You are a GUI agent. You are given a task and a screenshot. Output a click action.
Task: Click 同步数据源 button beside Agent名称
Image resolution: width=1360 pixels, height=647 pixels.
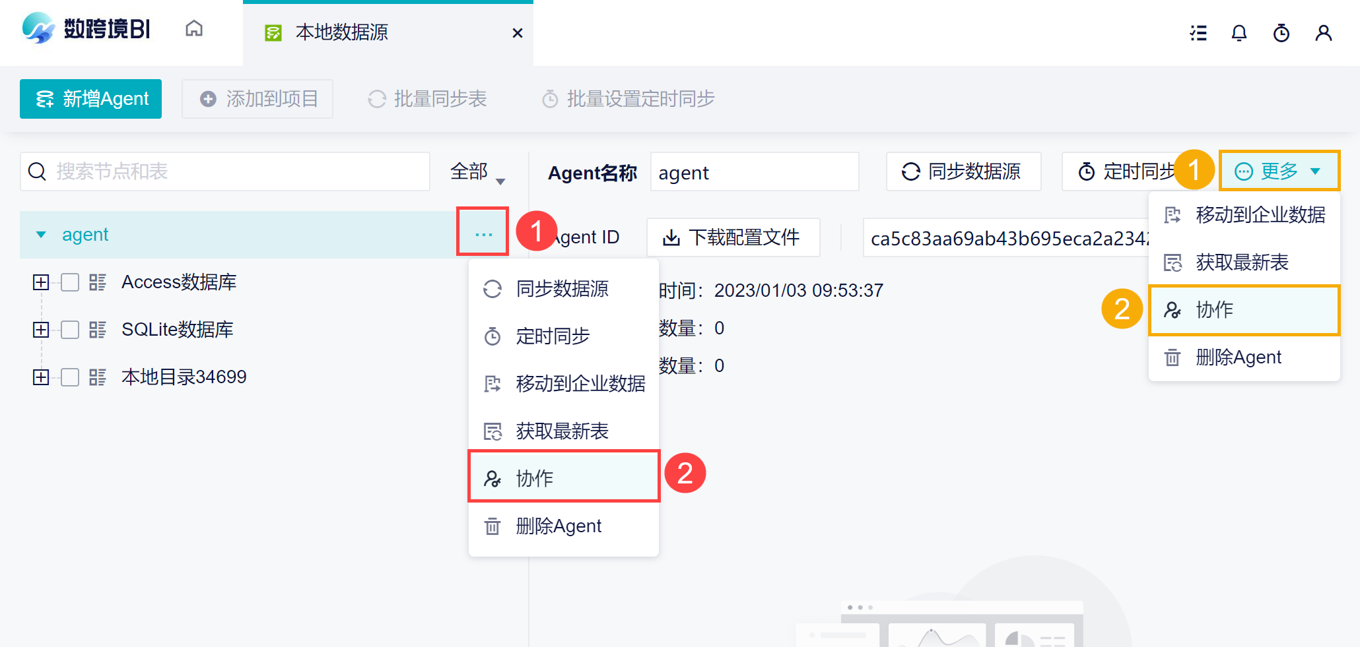click(963, 172)
